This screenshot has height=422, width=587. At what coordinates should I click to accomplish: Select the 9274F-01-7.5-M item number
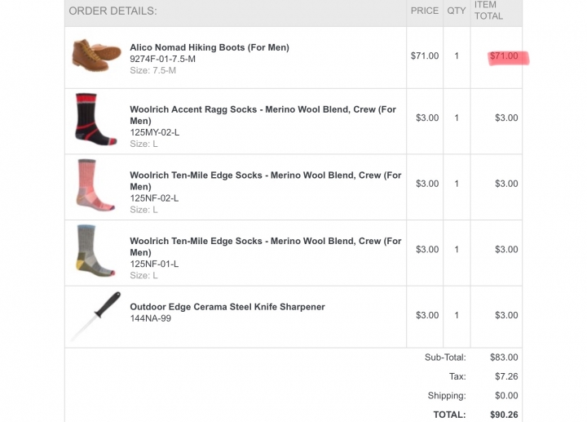[162, 60]
